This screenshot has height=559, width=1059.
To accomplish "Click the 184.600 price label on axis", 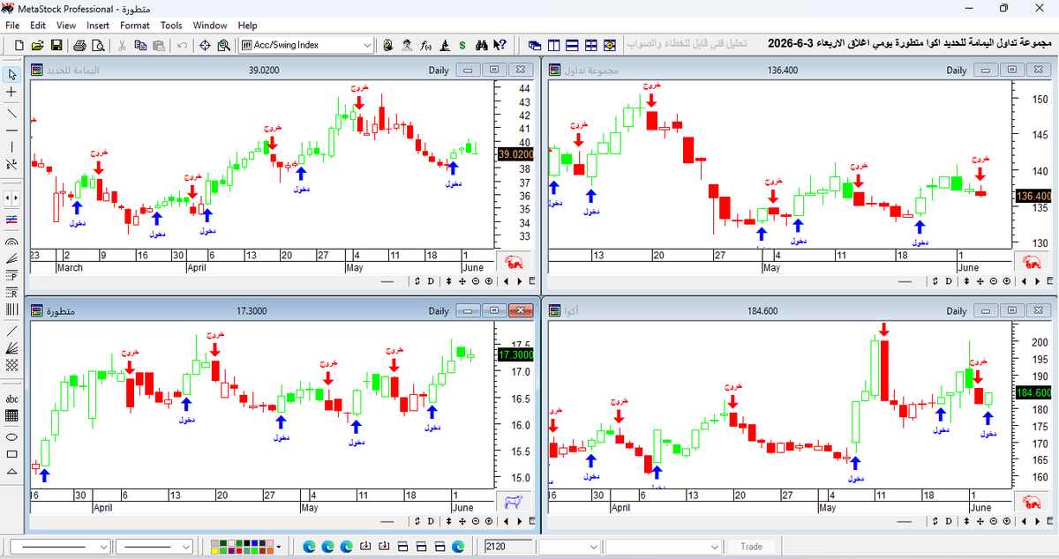I will 1033,392.
